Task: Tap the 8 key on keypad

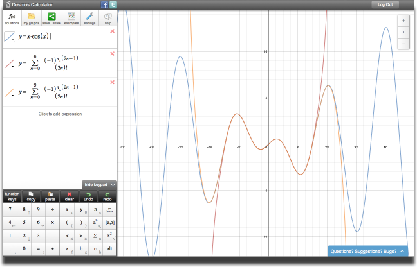Action: pyautogui.click(x=24, y=210)
